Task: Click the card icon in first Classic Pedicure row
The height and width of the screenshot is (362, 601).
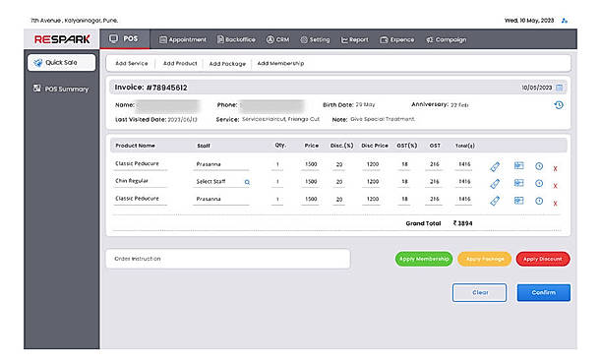Action: pyautogui.click(x=518, y=165)
